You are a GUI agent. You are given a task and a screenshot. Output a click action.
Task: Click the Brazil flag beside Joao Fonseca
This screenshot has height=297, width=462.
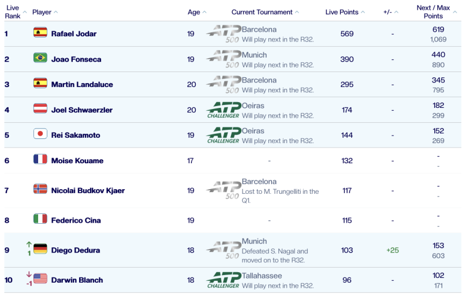click(40, 58)
